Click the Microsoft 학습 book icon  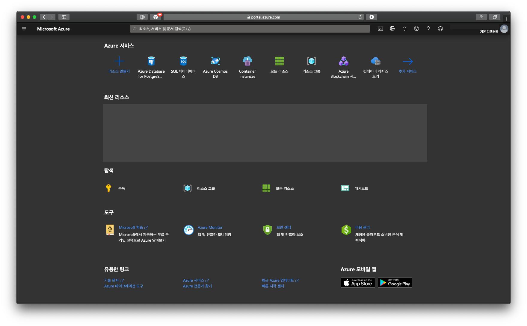(110, 230)
